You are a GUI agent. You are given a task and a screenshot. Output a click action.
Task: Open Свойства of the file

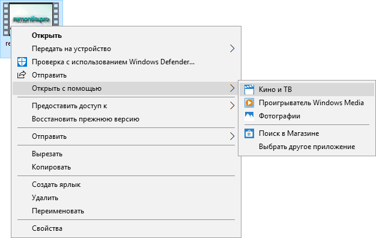coord(127,228)
